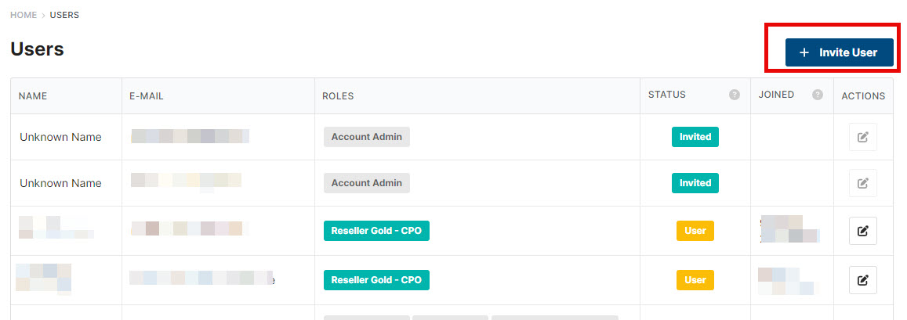Image resolution: width=907 pixels, height=320 pixels.
Task: Edit the second Unknown Name invited user
Action: pos(862,183)
